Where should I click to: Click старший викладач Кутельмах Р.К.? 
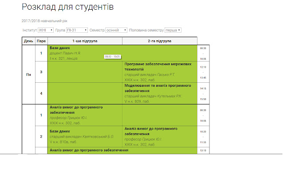[153, 96]
